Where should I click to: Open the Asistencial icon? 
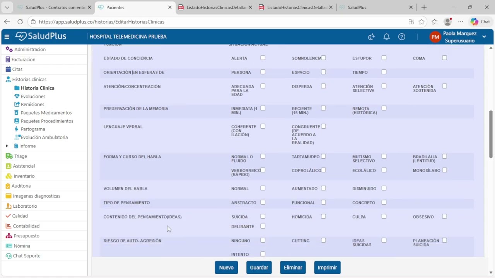tap(9, 166)
